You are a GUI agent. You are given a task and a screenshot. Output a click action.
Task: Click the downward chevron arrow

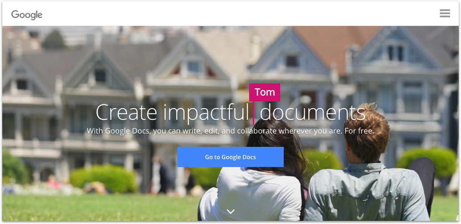pos(231,212)
